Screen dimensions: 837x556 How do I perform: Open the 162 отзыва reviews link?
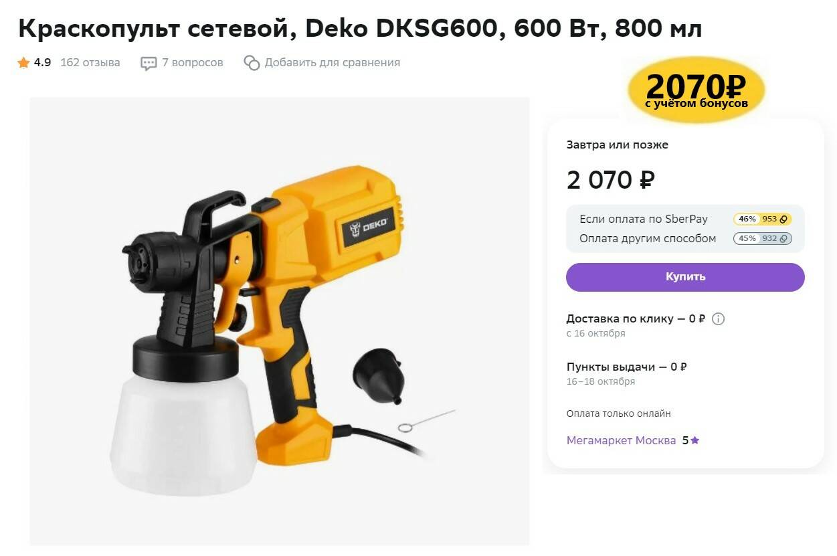(x=90, y=63)
